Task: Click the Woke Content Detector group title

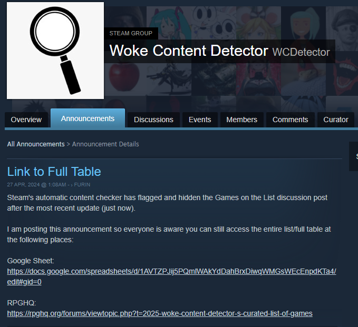Action: (189, 51)
